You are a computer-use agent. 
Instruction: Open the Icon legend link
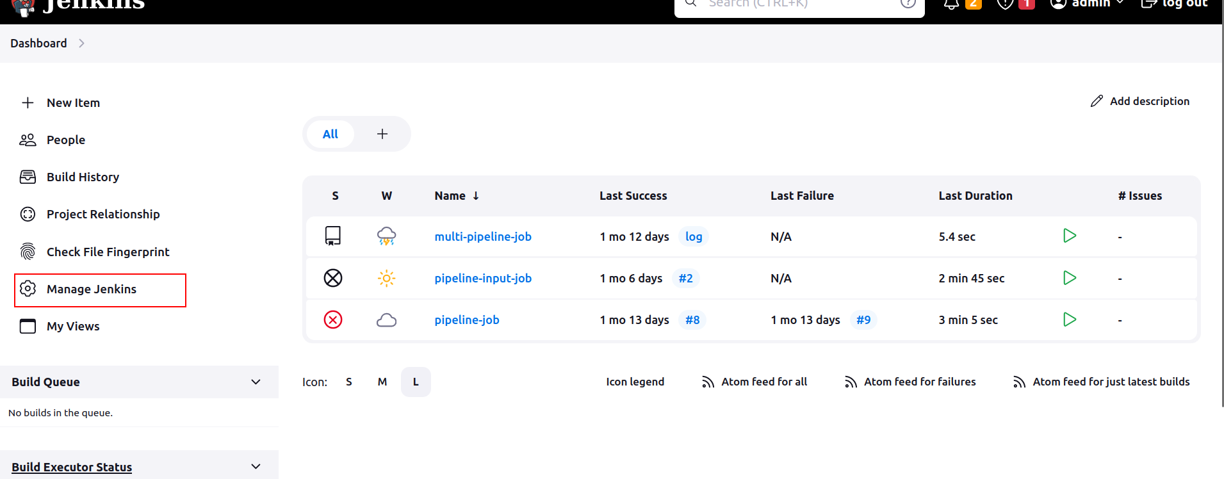635,382
